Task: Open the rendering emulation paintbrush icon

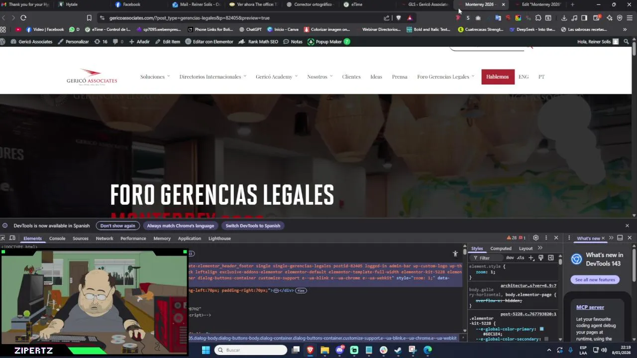Action: [541, 258]
